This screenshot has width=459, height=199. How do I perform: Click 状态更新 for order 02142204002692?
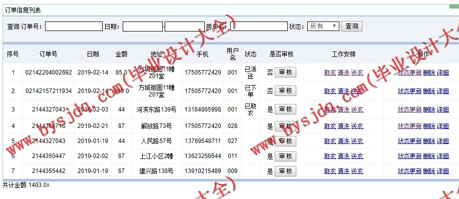tap(409, 73)
